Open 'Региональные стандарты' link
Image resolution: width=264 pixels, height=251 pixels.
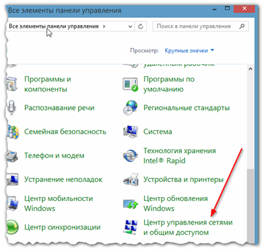pos(187,108)
